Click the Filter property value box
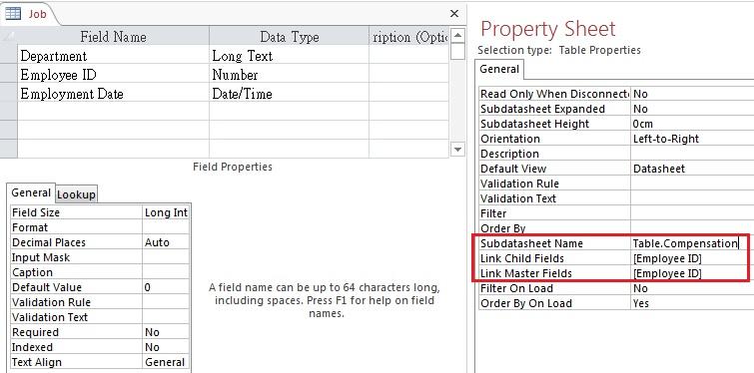This screenshot has width=754, height=373. click(x=692, y=213)
